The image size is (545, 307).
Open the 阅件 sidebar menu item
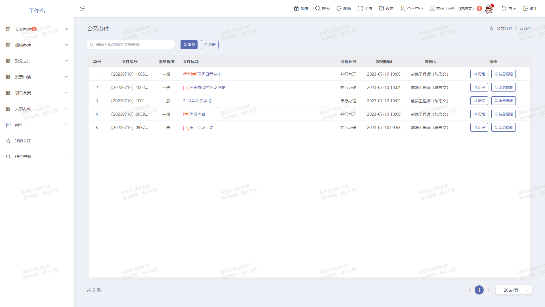pos(19,125)
